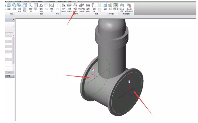Open the Void Forms (空心形状) dropdown
Viewport: 198px width, 123px height.
25,8
